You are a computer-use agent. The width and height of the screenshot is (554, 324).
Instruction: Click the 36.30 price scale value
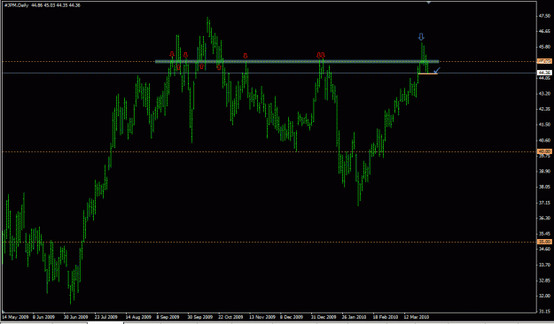click(544, 219)
